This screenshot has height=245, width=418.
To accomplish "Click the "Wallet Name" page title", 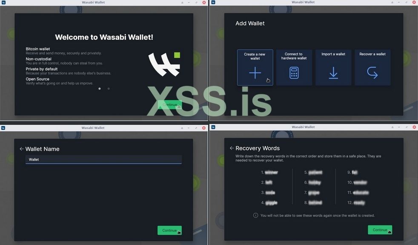I will tap(43, 149).
